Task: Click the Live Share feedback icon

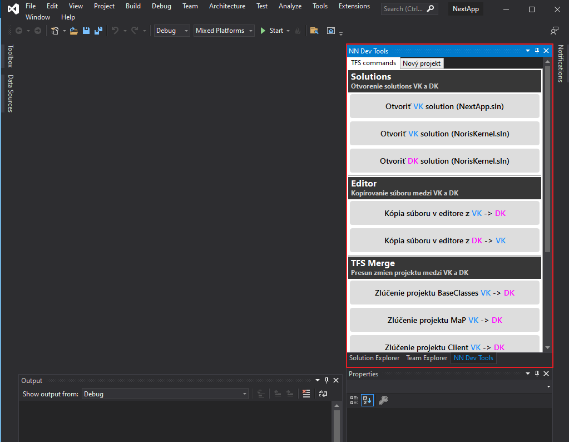Action: [554, 31]
